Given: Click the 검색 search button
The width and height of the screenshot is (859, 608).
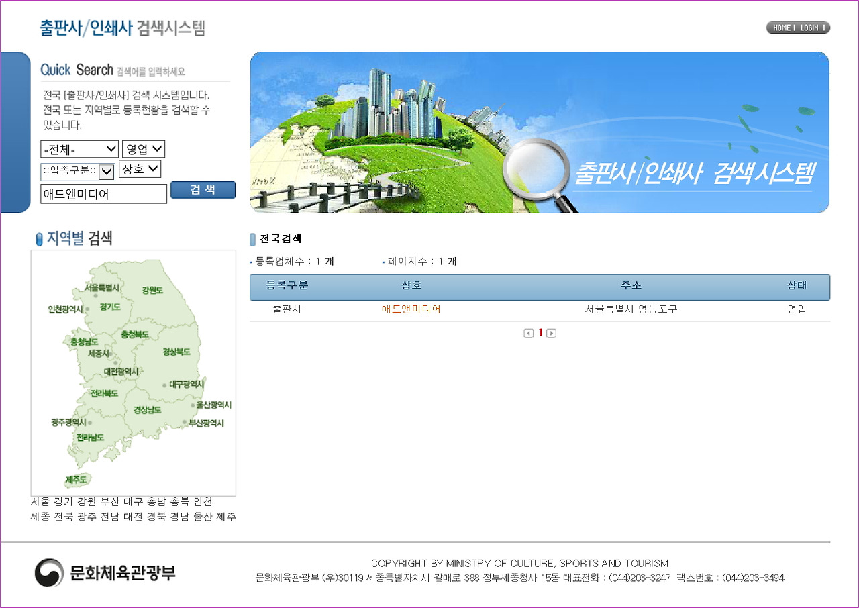Looking at the screenshot, I should [203, 189].
